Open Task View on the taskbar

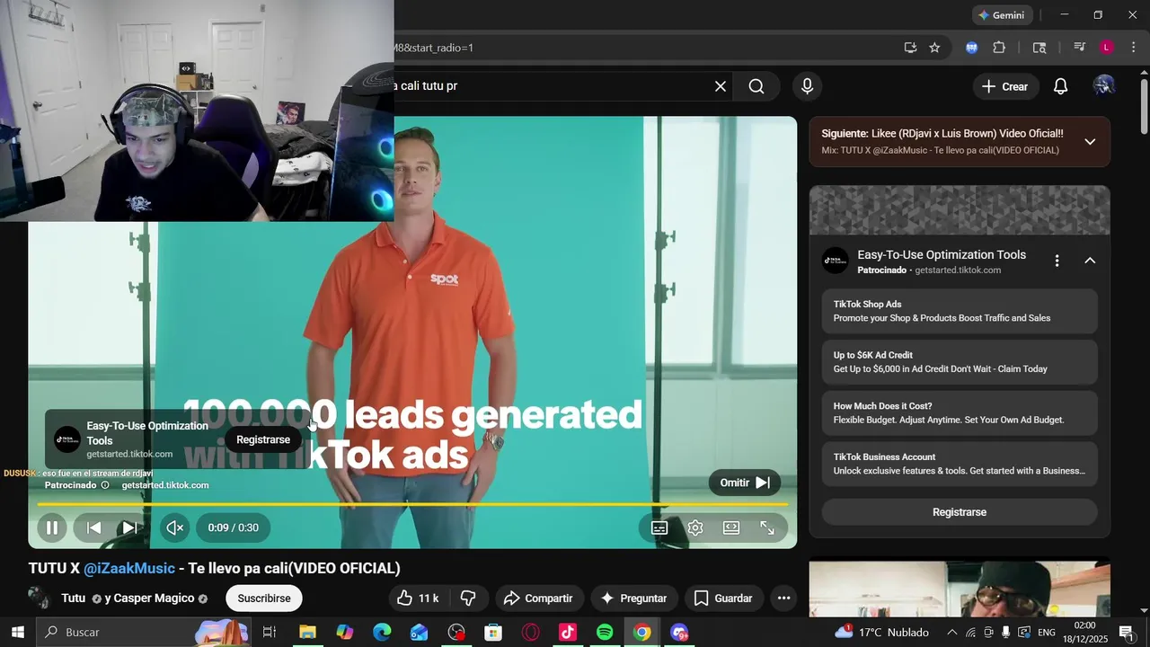269,633
